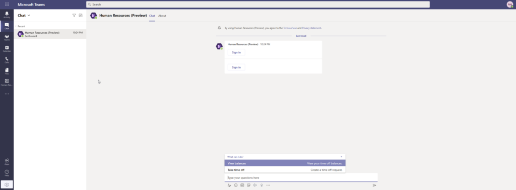
Task: Go to Teams section in sidebar
Action: (7, 37)
